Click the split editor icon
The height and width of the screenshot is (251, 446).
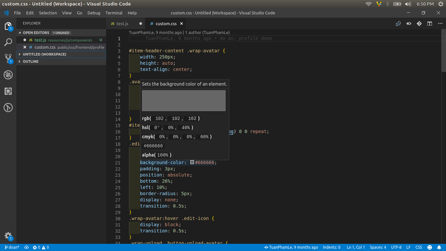click(x=430, y=24)
